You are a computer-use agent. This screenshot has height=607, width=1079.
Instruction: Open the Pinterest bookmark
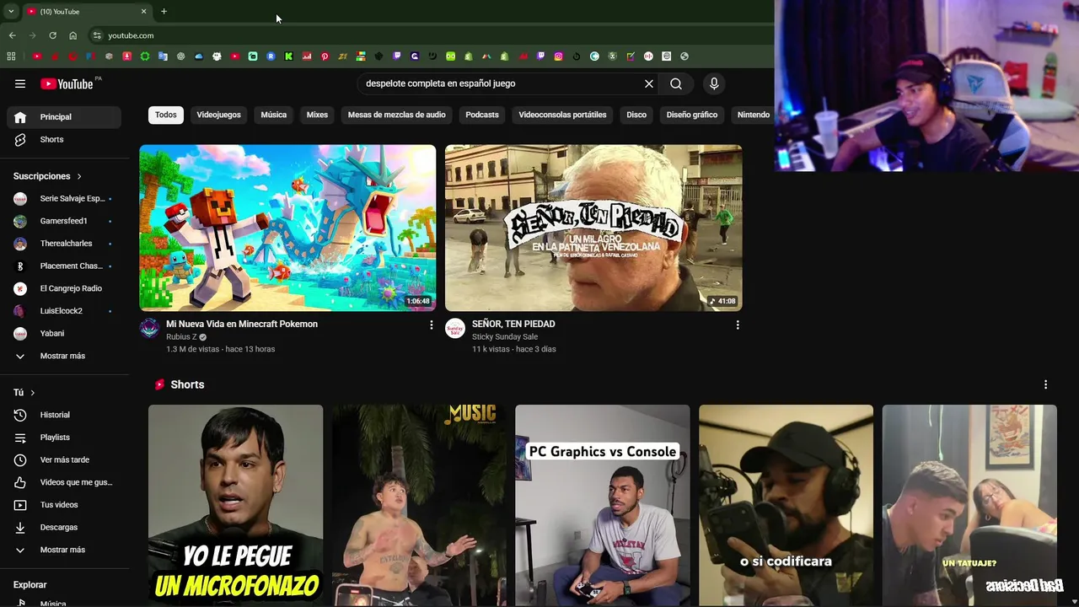(325, 56)
